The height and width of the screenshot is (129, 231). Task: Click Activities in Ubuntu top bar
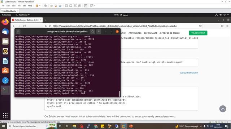coord(6,15)
